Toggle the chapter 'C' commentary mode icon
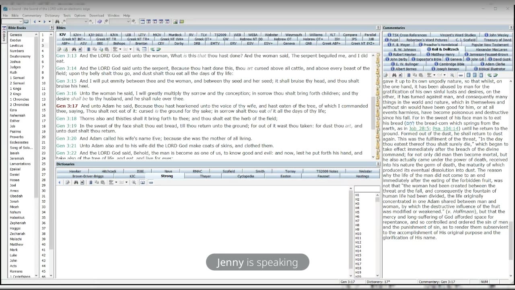This screenshot has width=515, height=290. tap(475, 75)
